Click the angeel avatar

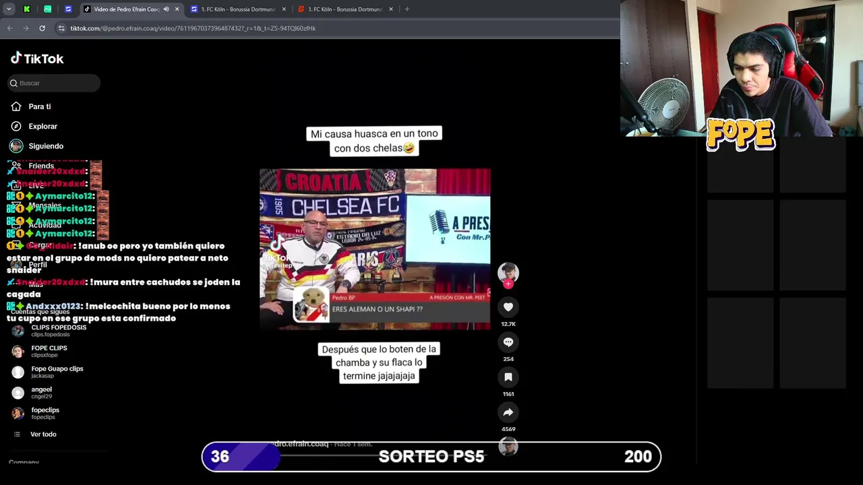(18, 393)
